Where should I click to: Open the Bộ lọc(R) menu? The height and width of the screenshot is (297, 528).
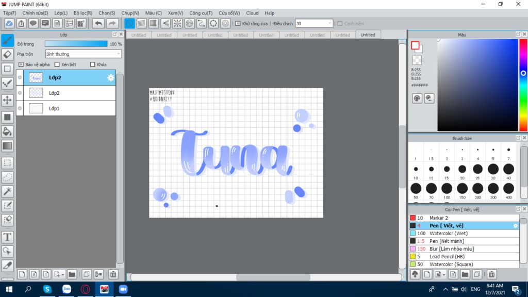83,13
